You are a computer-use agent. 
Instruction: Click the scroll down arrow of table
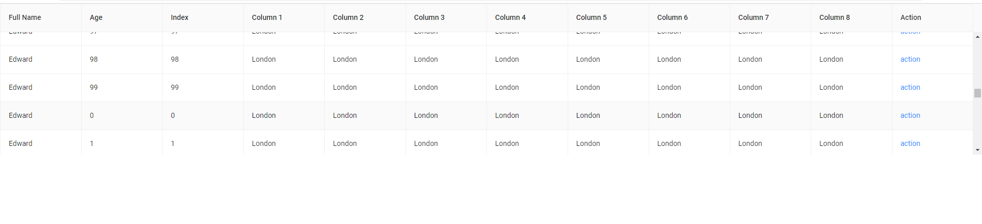point(977,150)
